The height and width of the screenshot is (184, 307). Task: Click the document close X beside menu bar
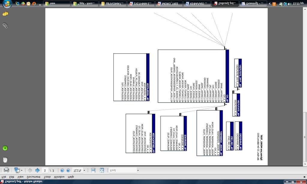(x=304, y=177)
